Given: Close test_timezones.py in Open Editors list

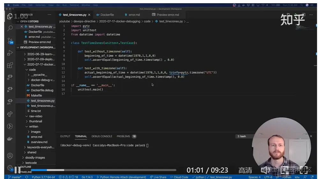Looking at the screenshot, I should 22,27.
